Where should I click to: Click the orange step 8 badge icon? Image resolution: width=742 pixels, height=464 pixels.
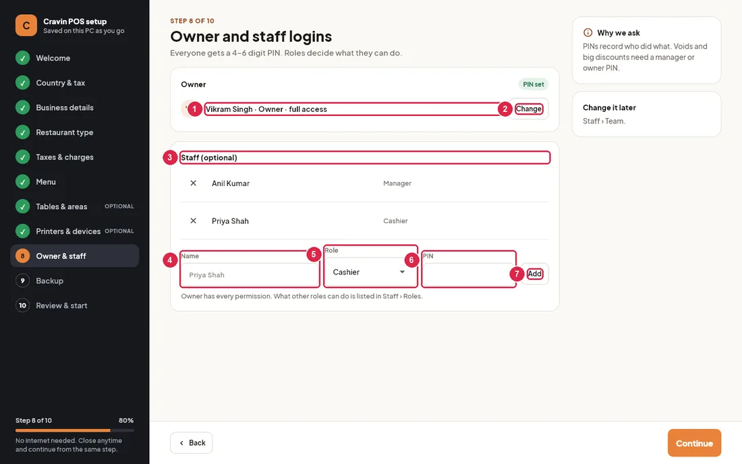(22, 256)
